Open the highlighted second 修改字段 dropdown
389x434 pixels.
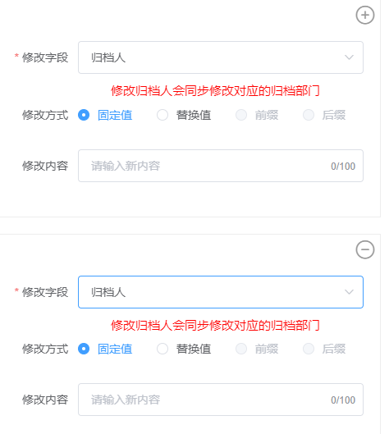(221, 292)
